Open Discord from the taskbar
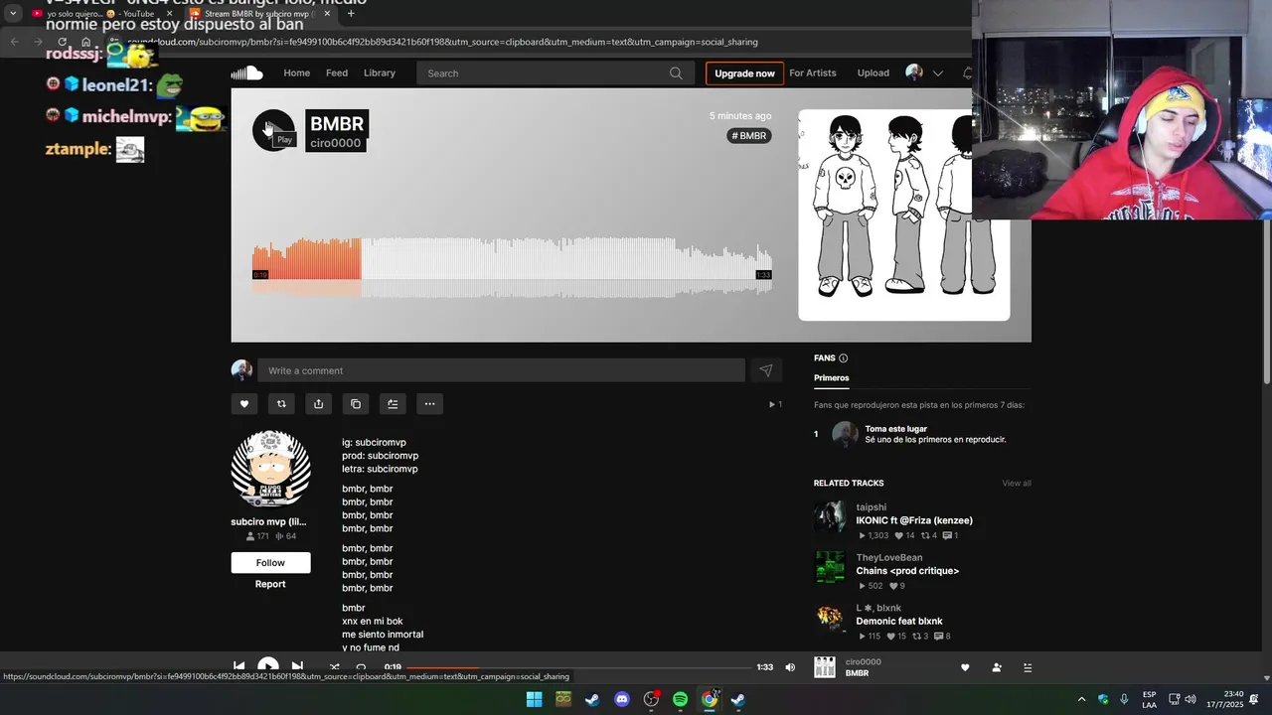 click(622, 699)
